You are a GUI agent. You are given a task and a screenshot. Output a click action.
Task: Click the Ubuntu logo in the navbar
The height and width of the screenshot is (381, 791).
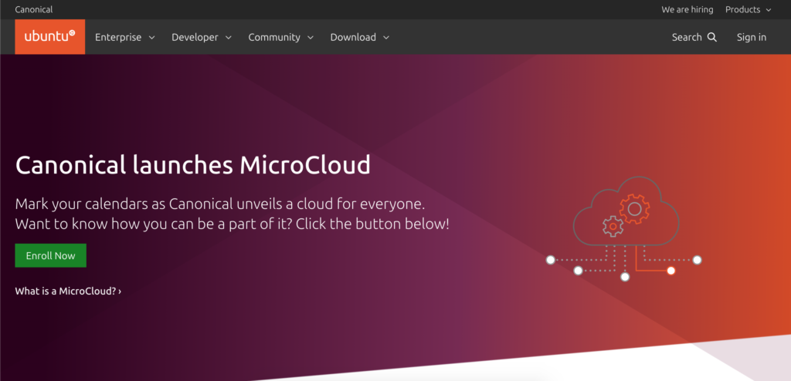(49, 37)
